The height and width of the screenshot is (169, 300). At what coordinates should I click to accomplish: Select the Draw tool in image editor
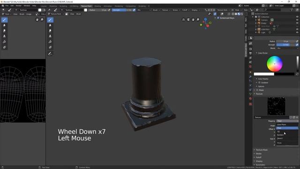(4, 20)
